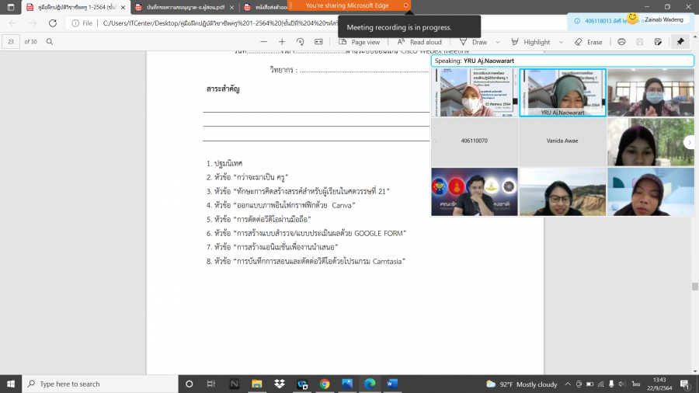Rotate the PDF page

point(300,42)
